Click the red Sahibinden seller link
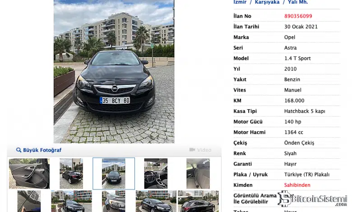This screenshot has width=352, height=212. [x=297, y=185]
